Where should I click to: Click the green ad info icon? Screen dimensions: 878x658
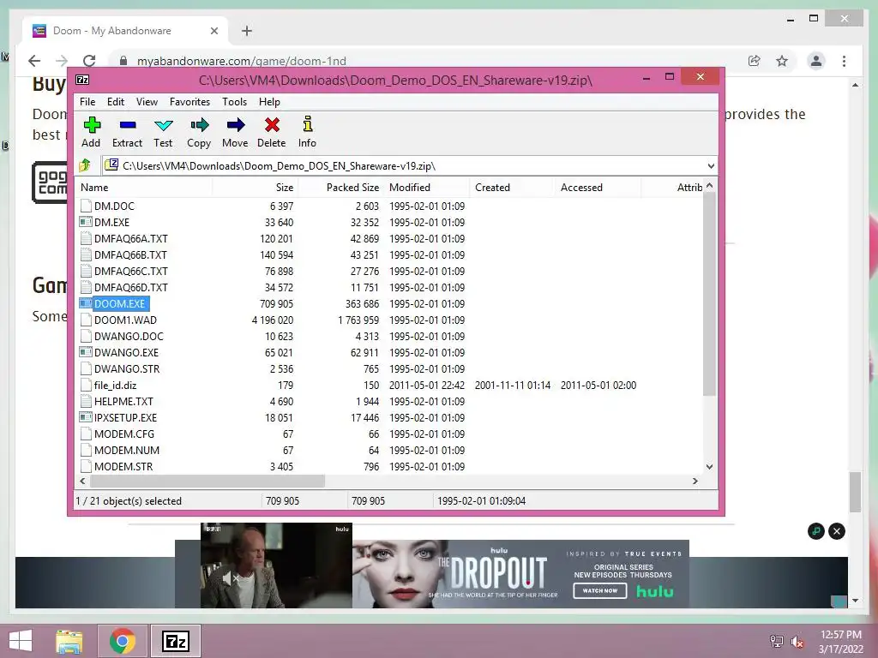pos(816,531)
